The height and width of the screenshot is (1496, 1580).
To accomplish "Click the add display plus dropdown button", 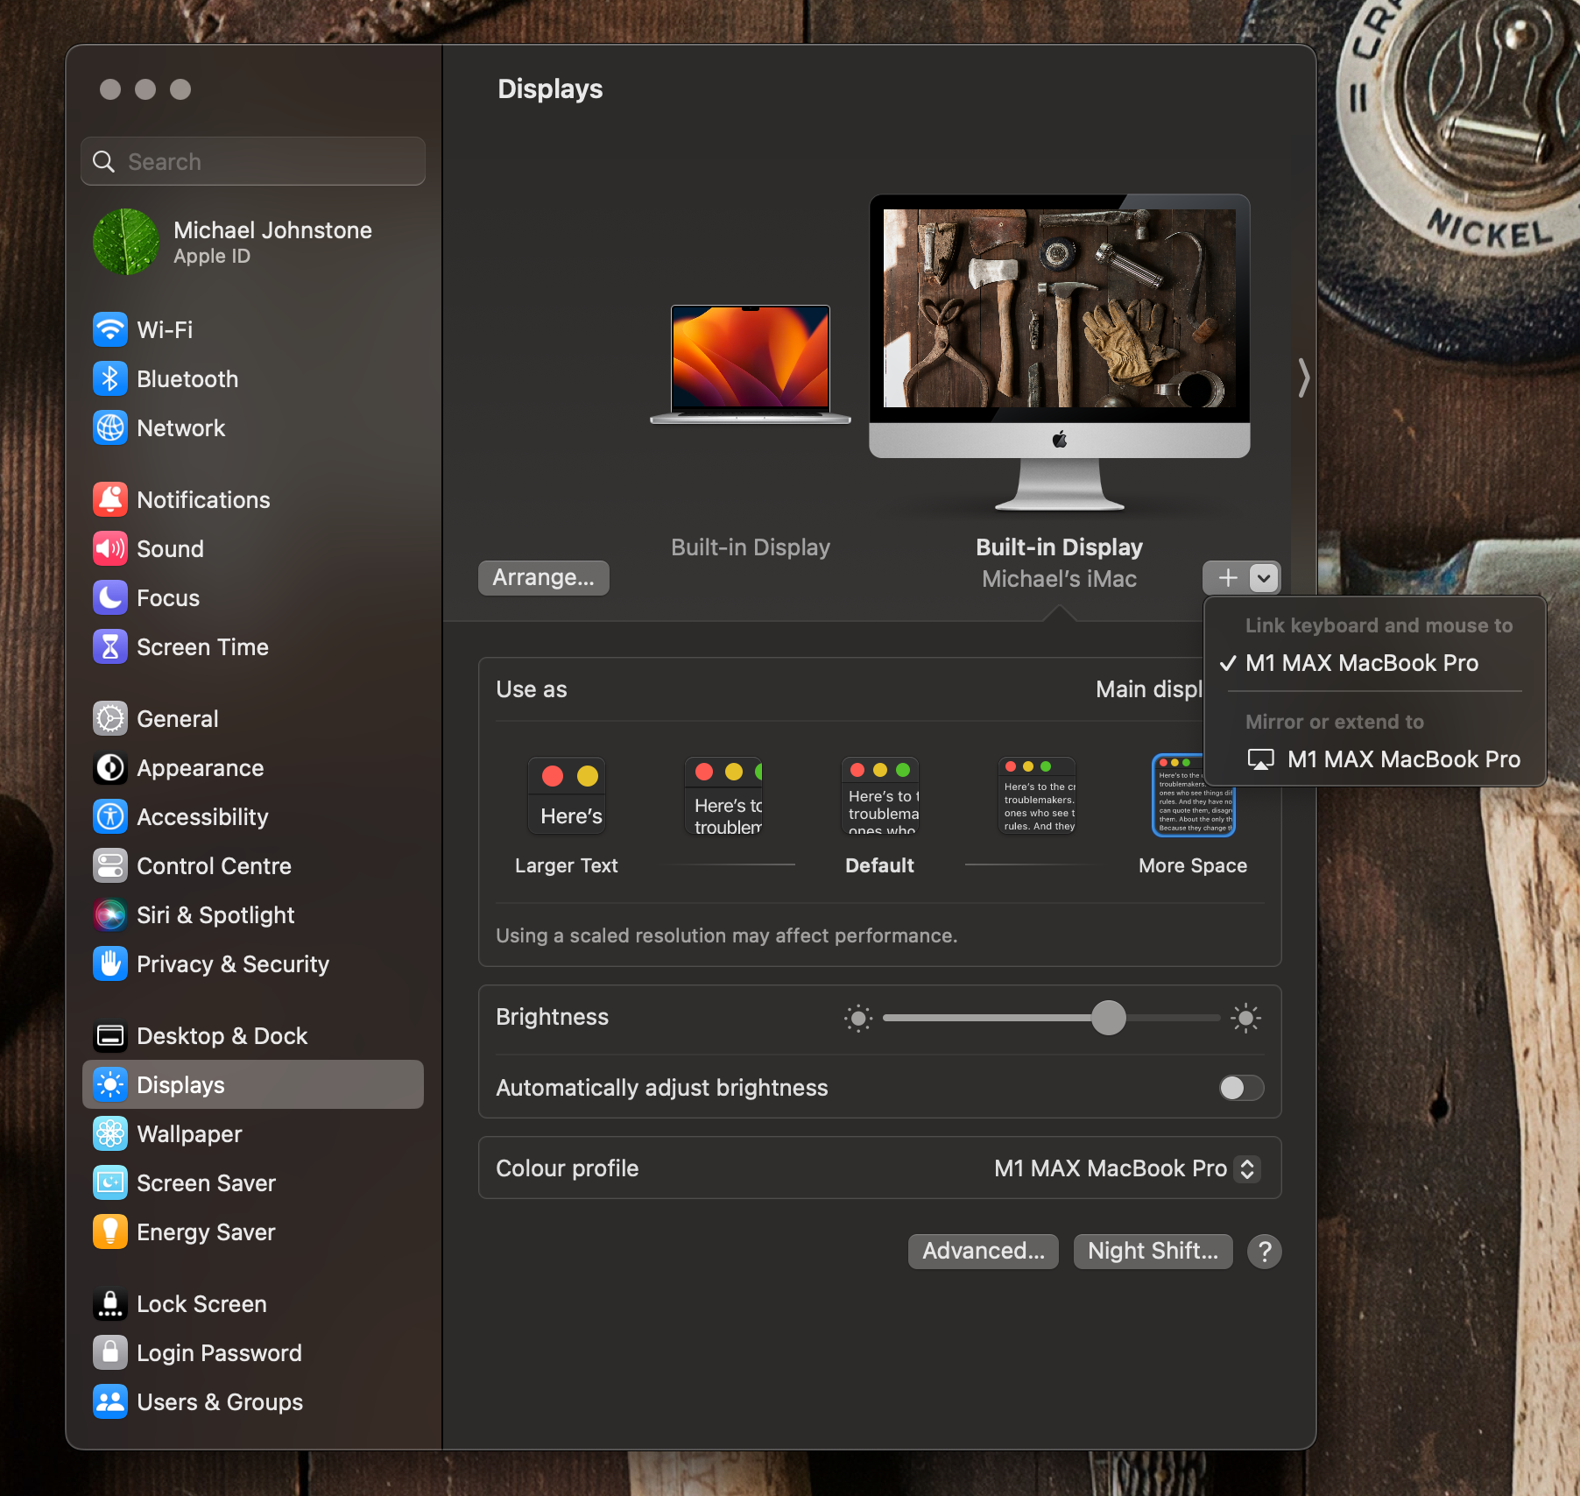I will pyautogui.click(x=1242, y=578).
